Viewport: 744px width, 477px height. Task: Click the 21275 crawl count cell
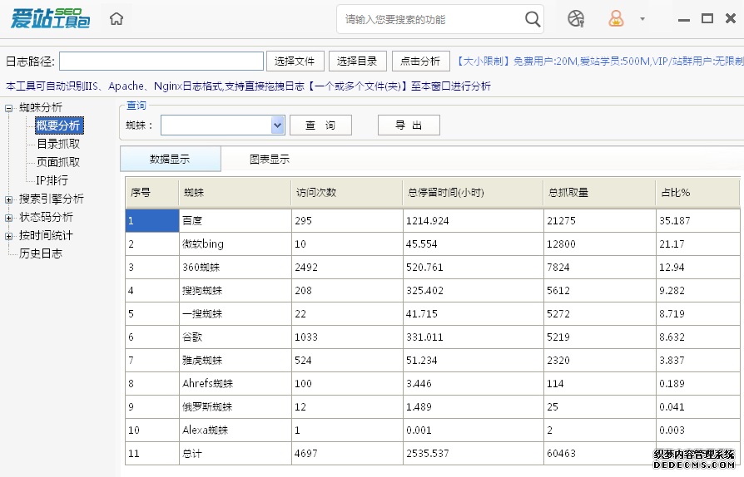600,221
